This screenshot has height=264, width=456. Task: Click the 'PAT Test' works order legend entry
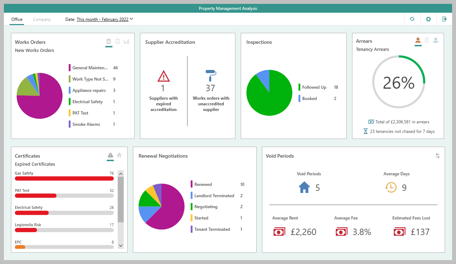pyautogui.click(x=80, y=113)
